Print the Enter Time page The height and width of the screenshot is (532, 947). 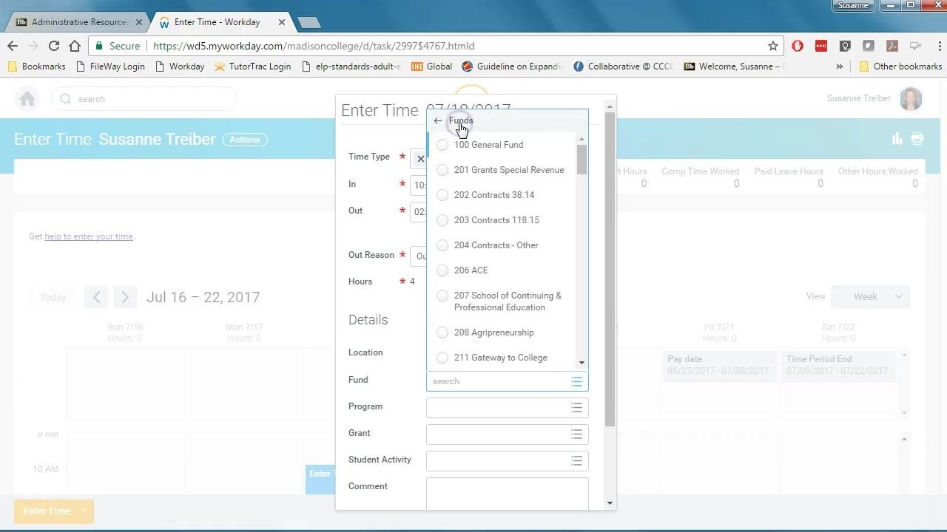917,138
